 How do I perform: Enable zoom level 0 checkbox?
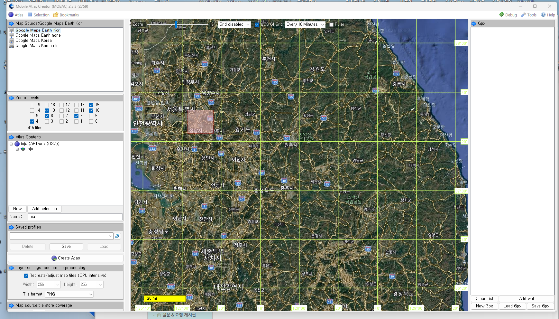(x=91, y=121)
